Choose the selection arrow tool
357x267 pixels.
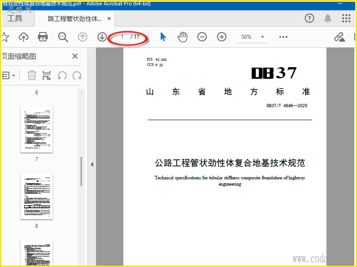click(163, 37)
